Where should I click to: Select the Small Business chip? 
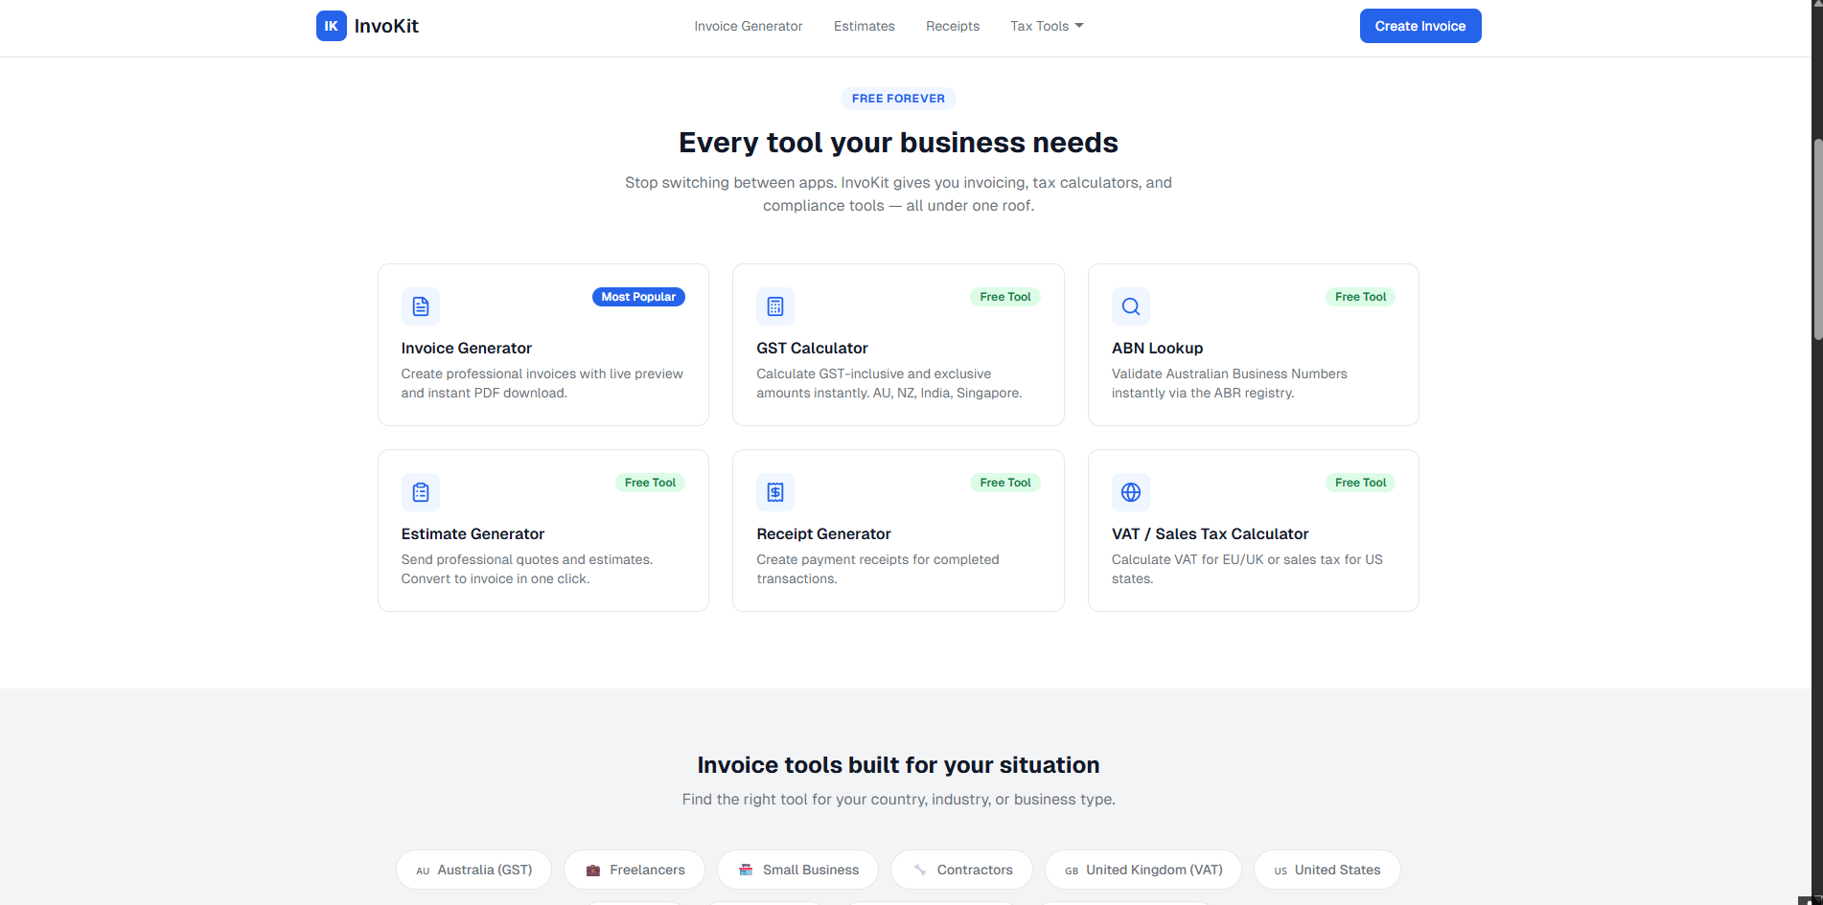(797, 870)
